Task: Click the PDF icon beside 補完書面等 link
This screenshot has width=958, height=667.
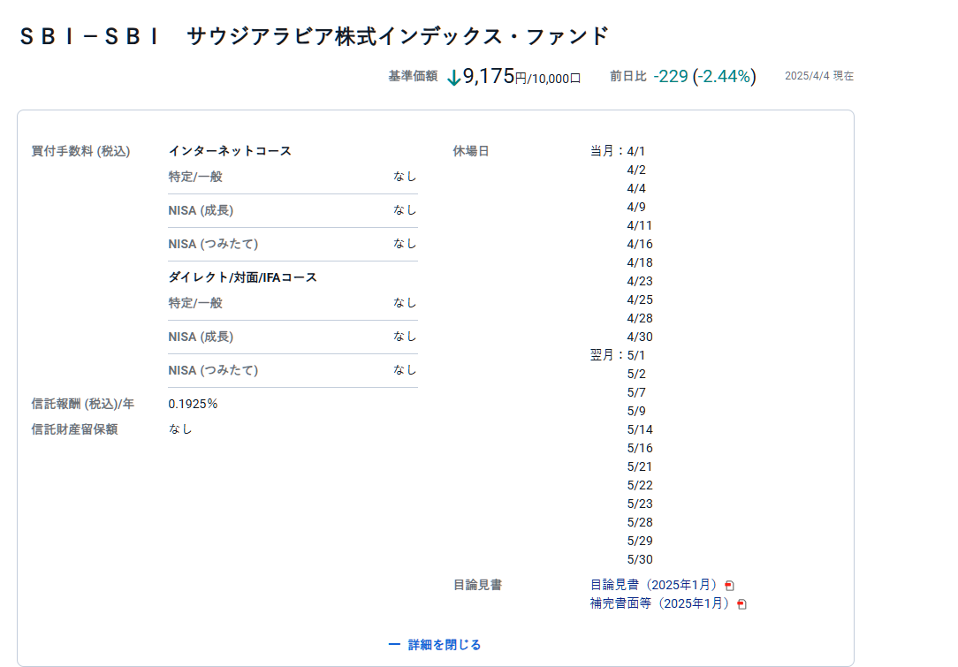Action: point(741,604)
